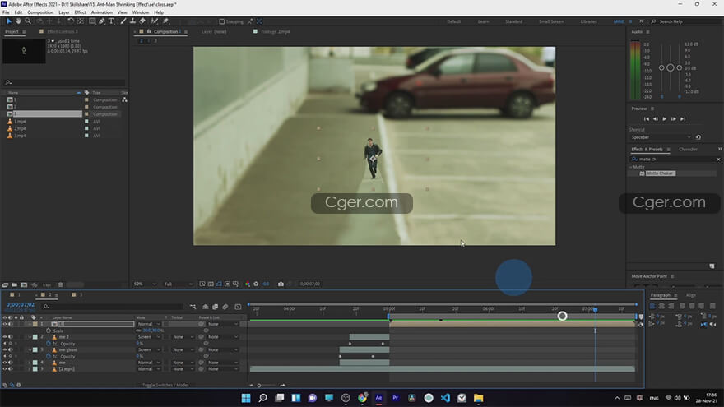Open Visual Studio Code from taskbar
Viewport: 724px width, 407px height.
click(445, 398)
